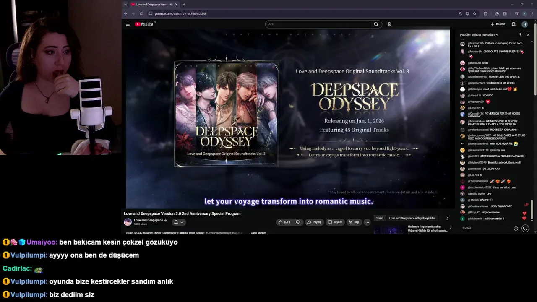Open more actions ellipsis below video

click(367, 222)
